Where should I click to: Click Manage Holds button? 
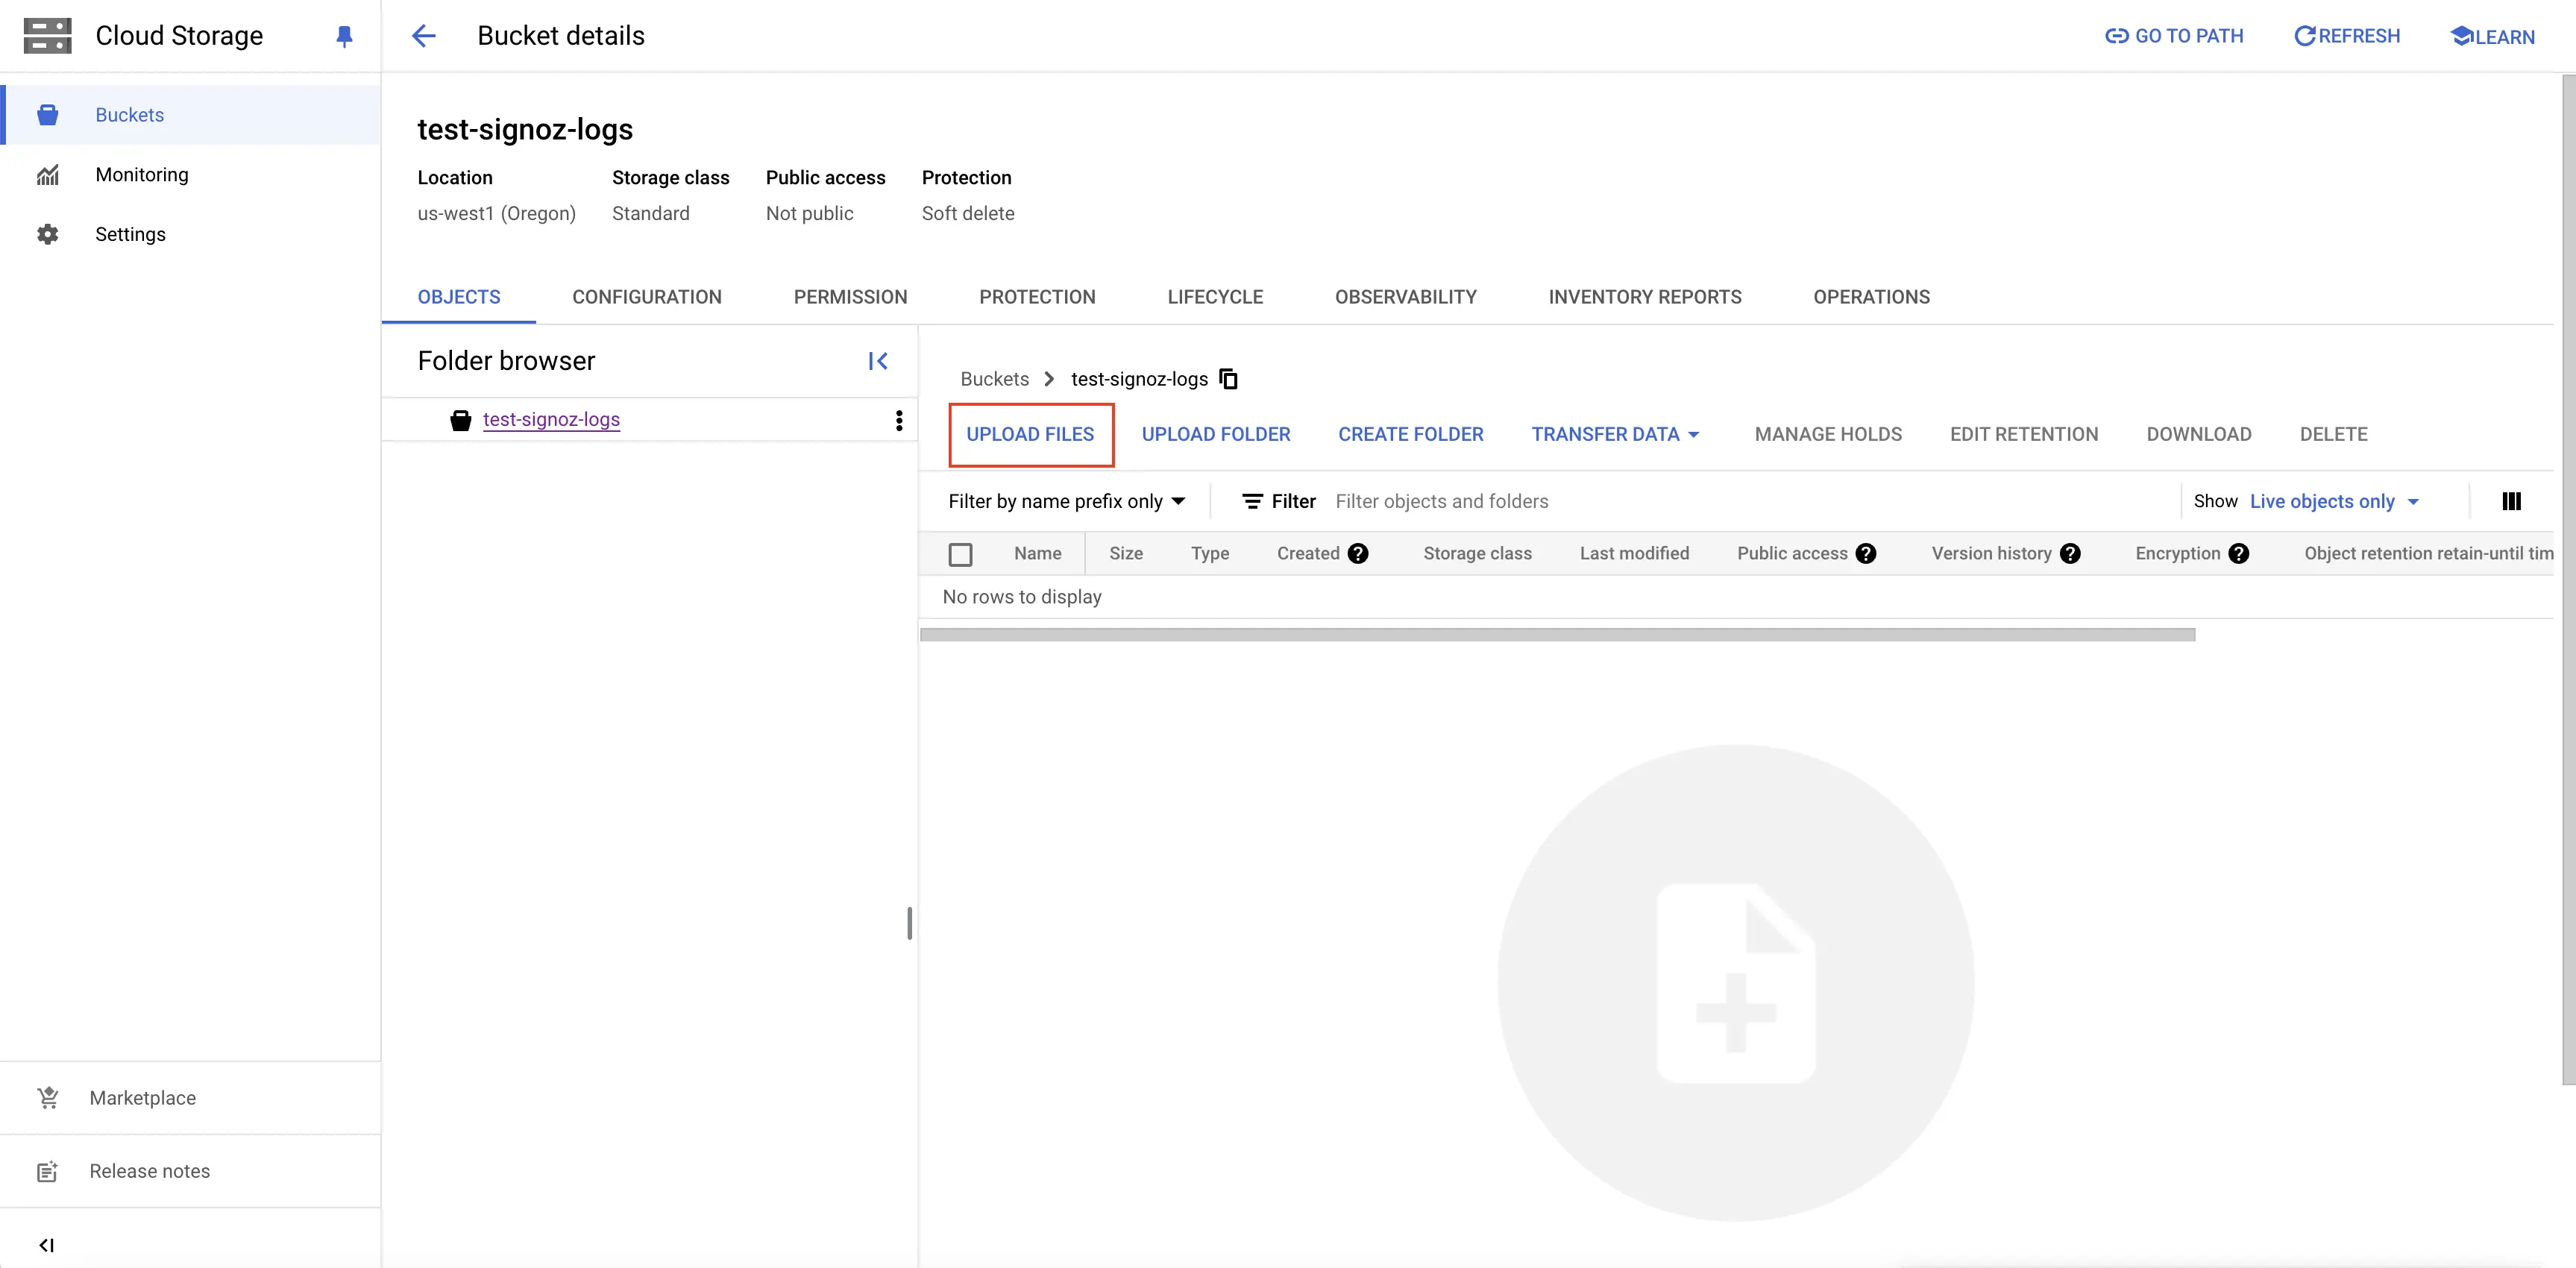1828,434
